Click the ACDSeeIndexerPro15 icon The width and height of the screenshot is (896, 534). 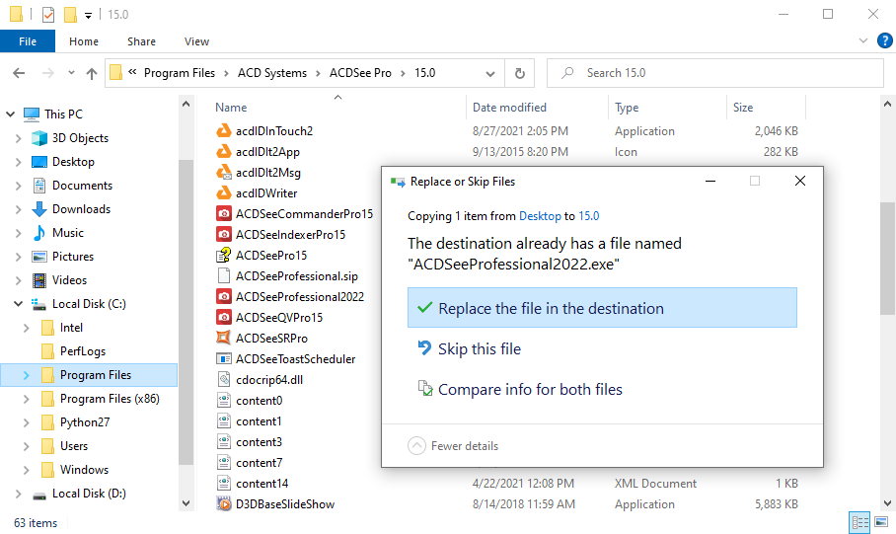pos(223,234)
